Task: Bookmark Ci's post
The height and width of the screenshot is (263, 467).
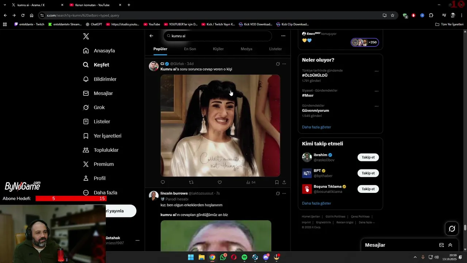Action: [277, 182]
